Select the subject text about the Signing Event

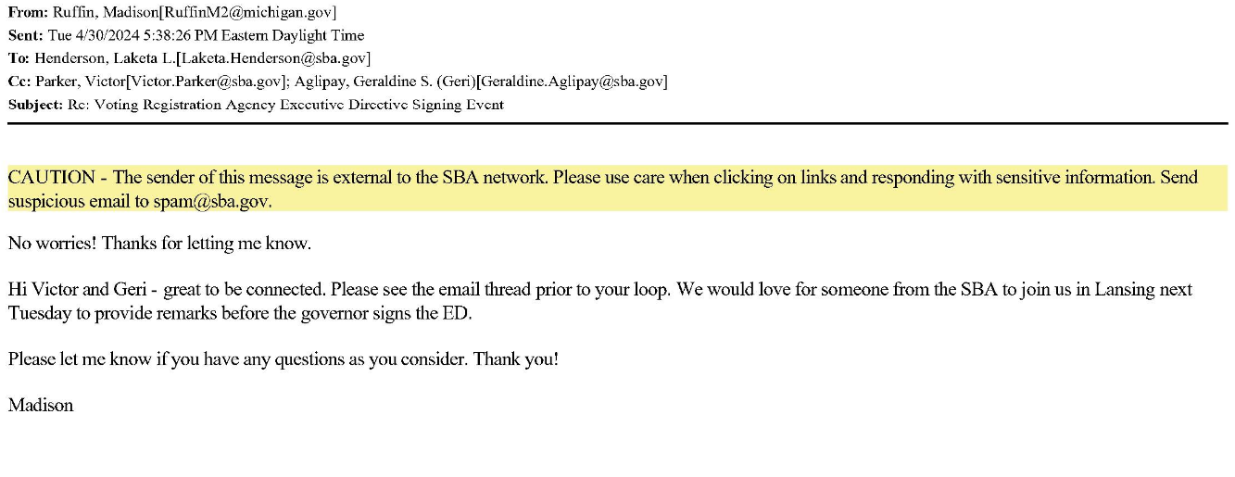click(285, 105)
